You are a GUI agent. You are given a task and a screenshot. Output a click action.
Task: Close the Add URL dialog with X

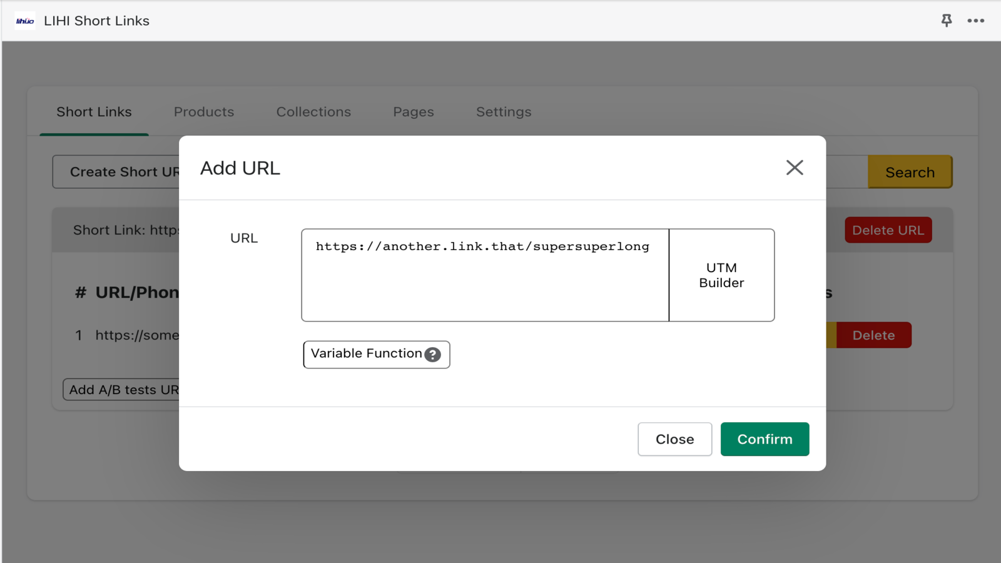795,168
